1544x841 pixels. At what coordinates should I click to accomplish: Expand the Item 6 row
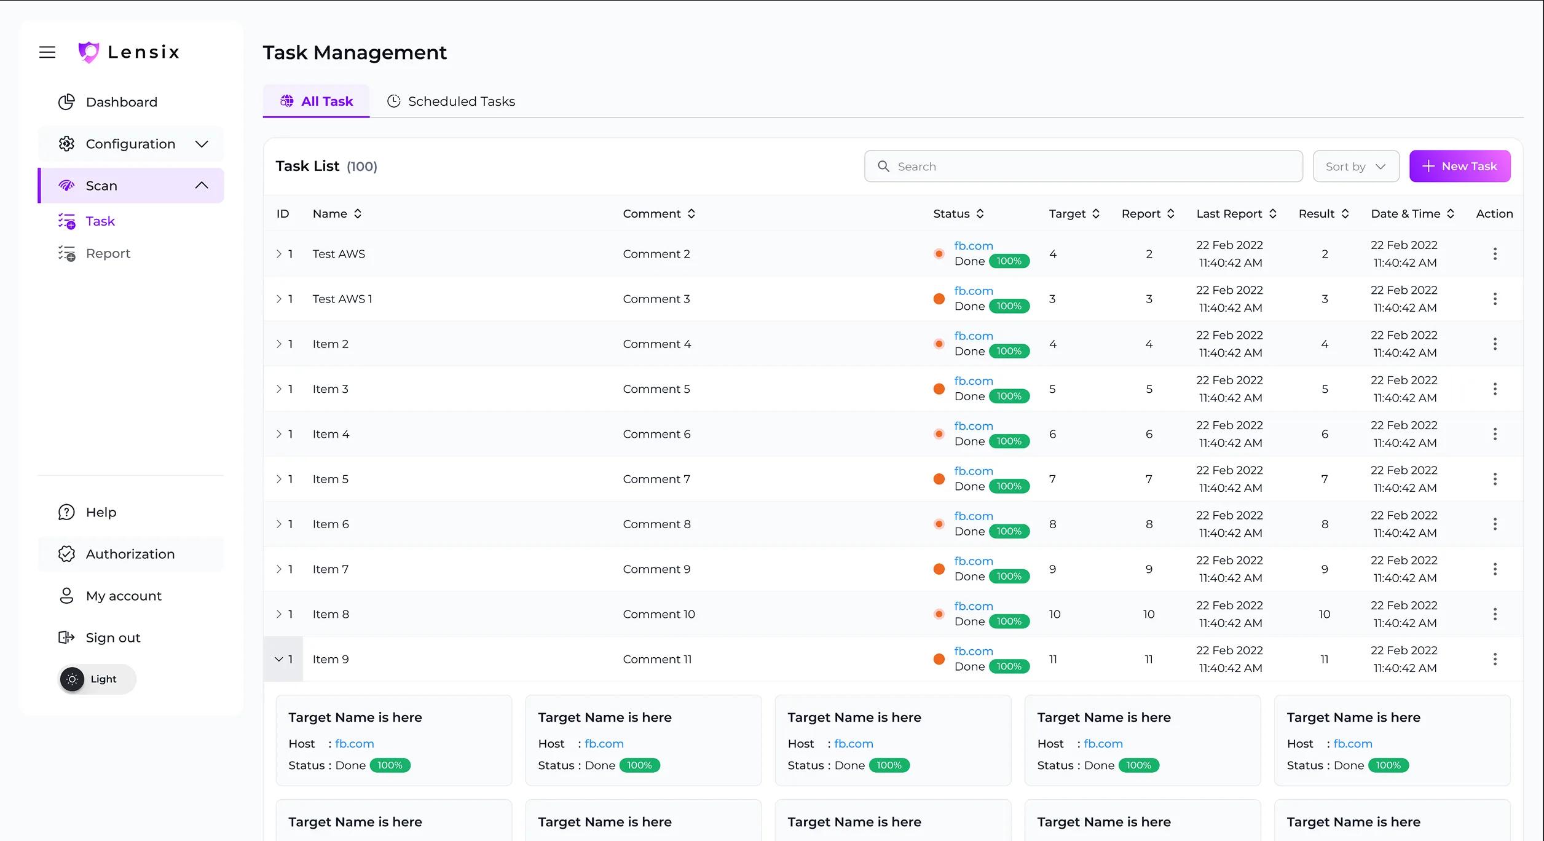pos(278,524)
